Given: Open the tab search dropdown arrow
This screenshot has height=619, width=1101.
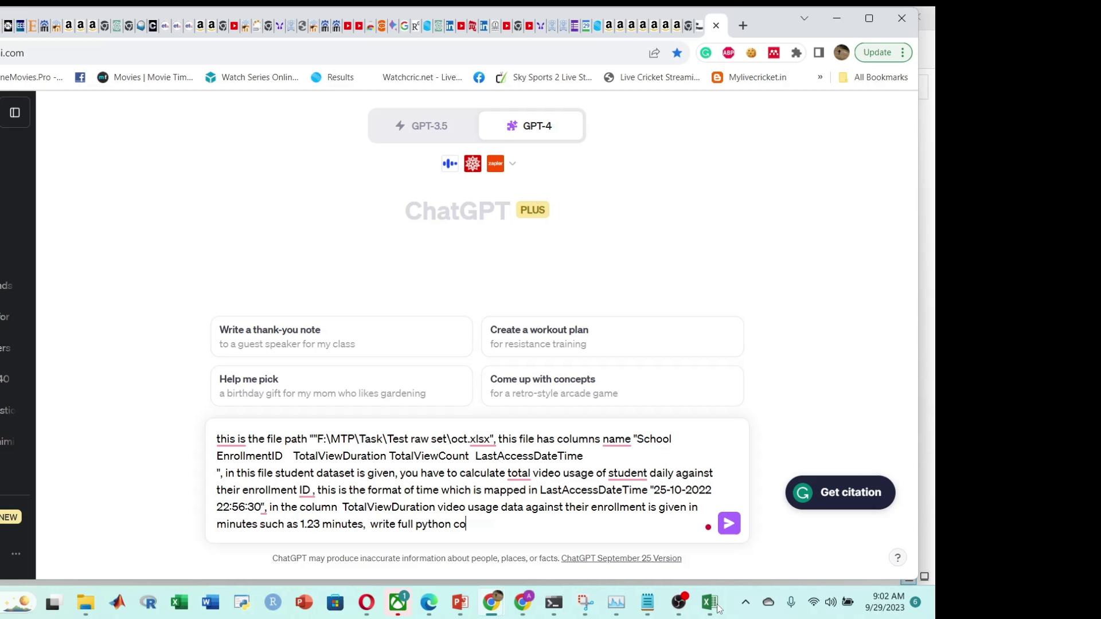Looking at the screenshot, I should pos(805,18).
